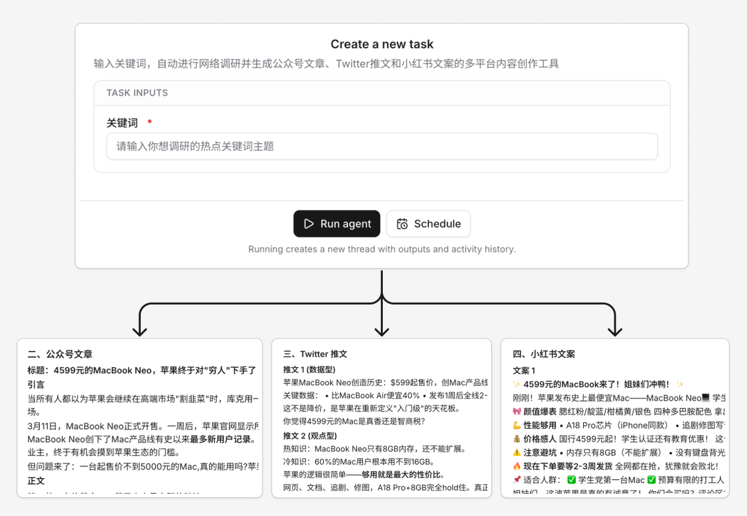Click the 关键词 keyword input field

382,146
